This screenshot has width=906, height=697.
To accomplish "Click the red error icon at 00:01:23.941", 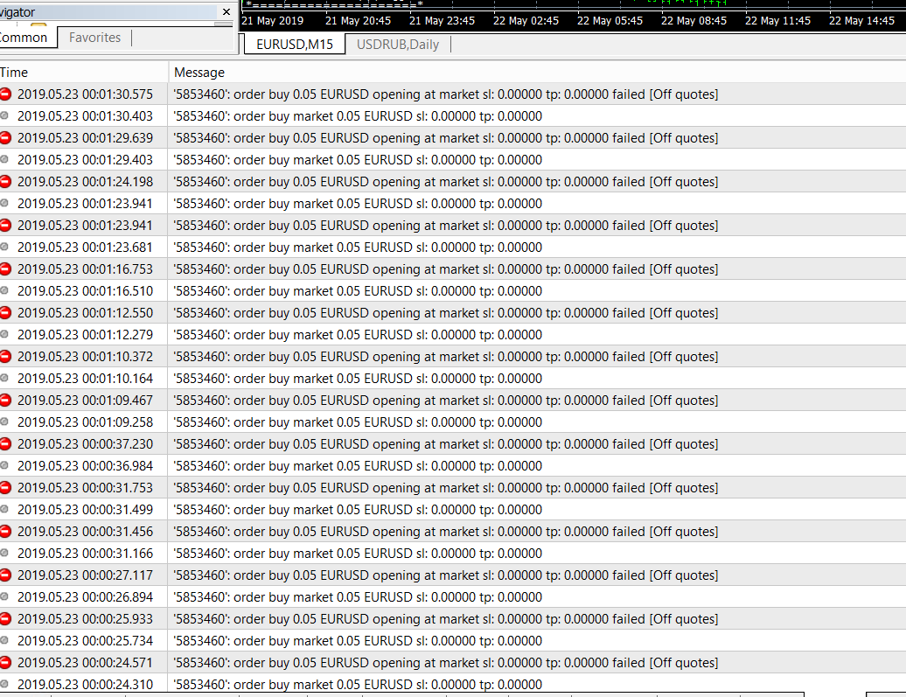I will pyautogui.click(x=5, y=226).
